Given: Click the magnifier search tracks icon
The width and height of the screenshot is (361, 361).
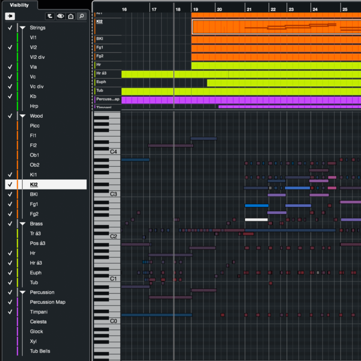Looking at the screenshot, I should point(81,16).
